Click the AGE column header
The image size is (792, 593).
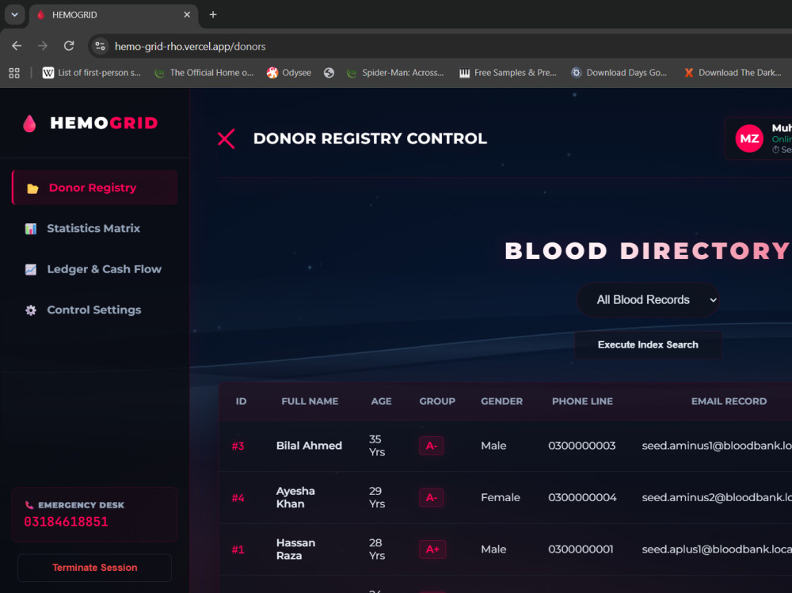click(x=382, y=401)
